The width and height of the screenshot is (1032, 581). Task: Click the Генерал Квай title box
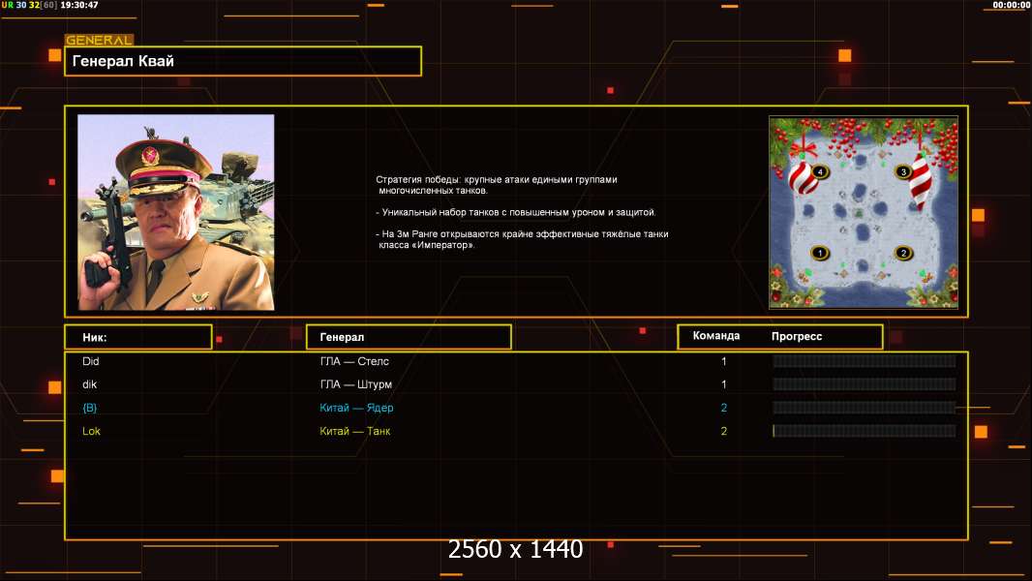point(242,61)
